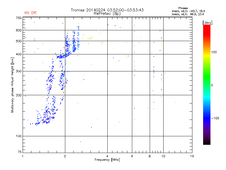Click the 10 tick on the frequency axis
The image size is (226, 170).
(x=163, y=156)
